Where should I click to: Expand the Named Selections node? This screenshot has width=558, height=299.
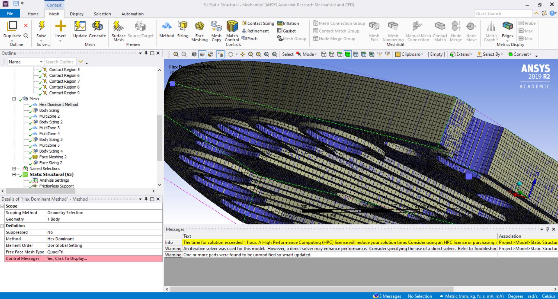point(14,169)
